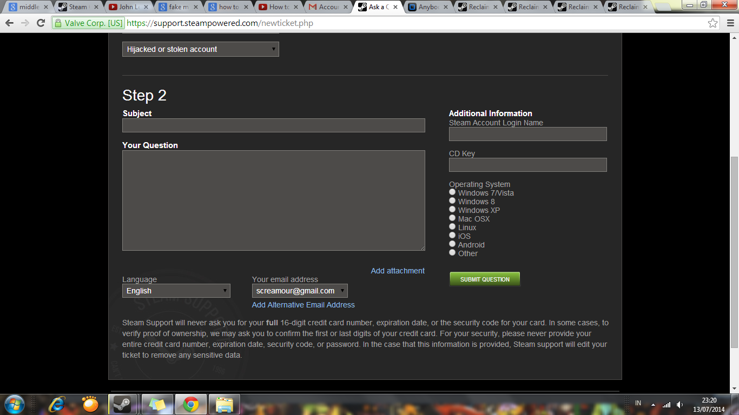The image size is (739, 415).
Task: Expand the Language dropdown set to English
Action: [x=176, y=291]
